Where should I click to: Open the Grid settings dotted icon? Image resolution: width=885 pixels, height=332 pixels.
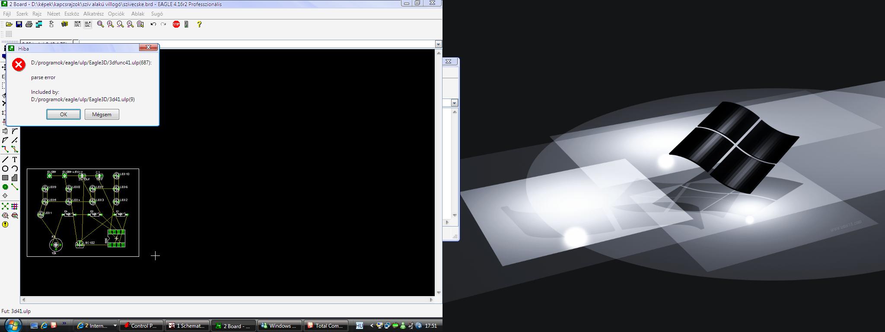coord(9,34)
